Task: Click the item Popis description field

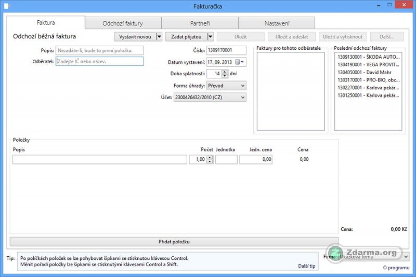Action: point(100,159)
